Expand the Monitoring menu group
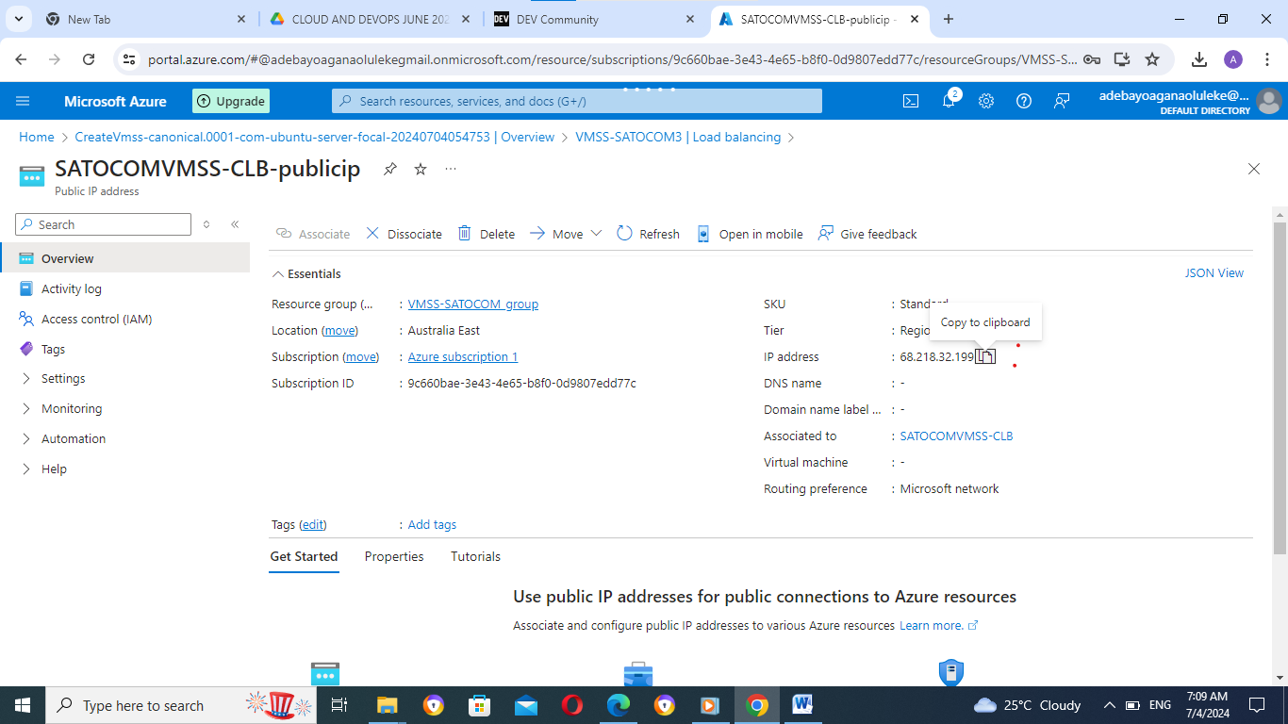 (72, 408)
